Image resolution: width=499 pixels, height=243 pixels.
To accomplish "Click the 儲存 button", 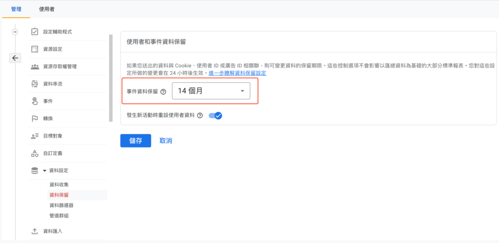I will point(135,141).
